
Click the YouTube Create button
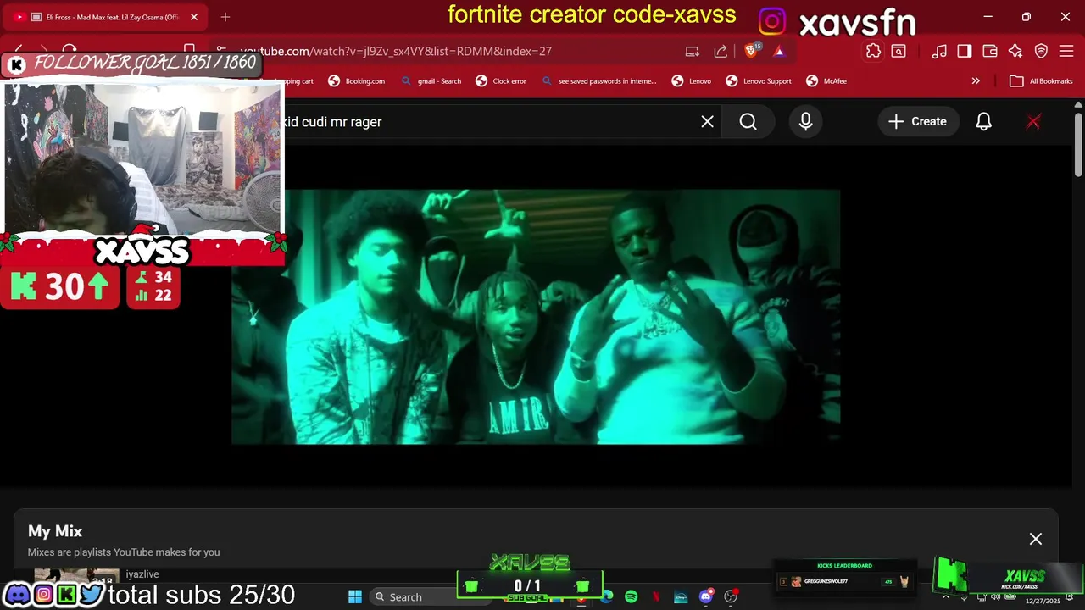coord(918,122)
